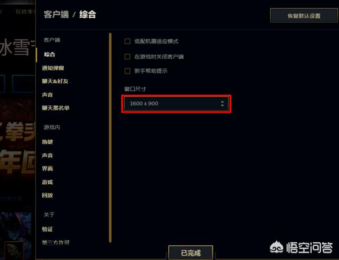The image size is (339, 260).
Task: Select 声音 under the client section
Action: tap(47, 95)
